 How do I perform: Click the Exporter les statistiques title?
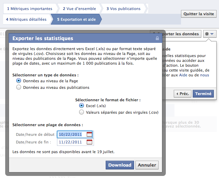[x=43, y=38]
